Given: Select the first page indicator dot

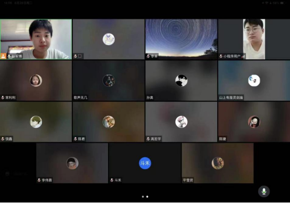Looking at the screenshot, I should [x=143, y=197].
